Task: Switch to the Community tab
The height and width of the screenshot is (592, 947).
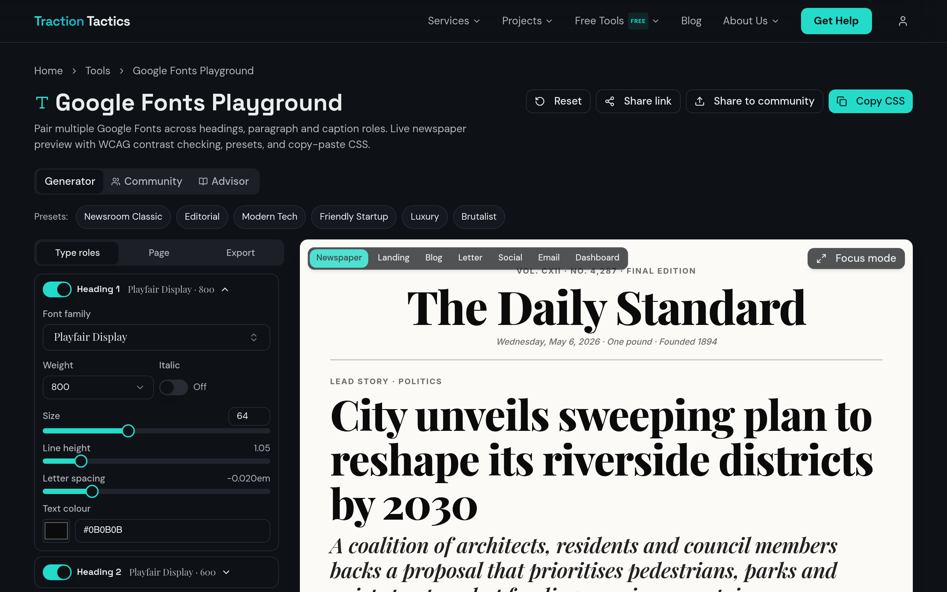Action: point(147,181)
